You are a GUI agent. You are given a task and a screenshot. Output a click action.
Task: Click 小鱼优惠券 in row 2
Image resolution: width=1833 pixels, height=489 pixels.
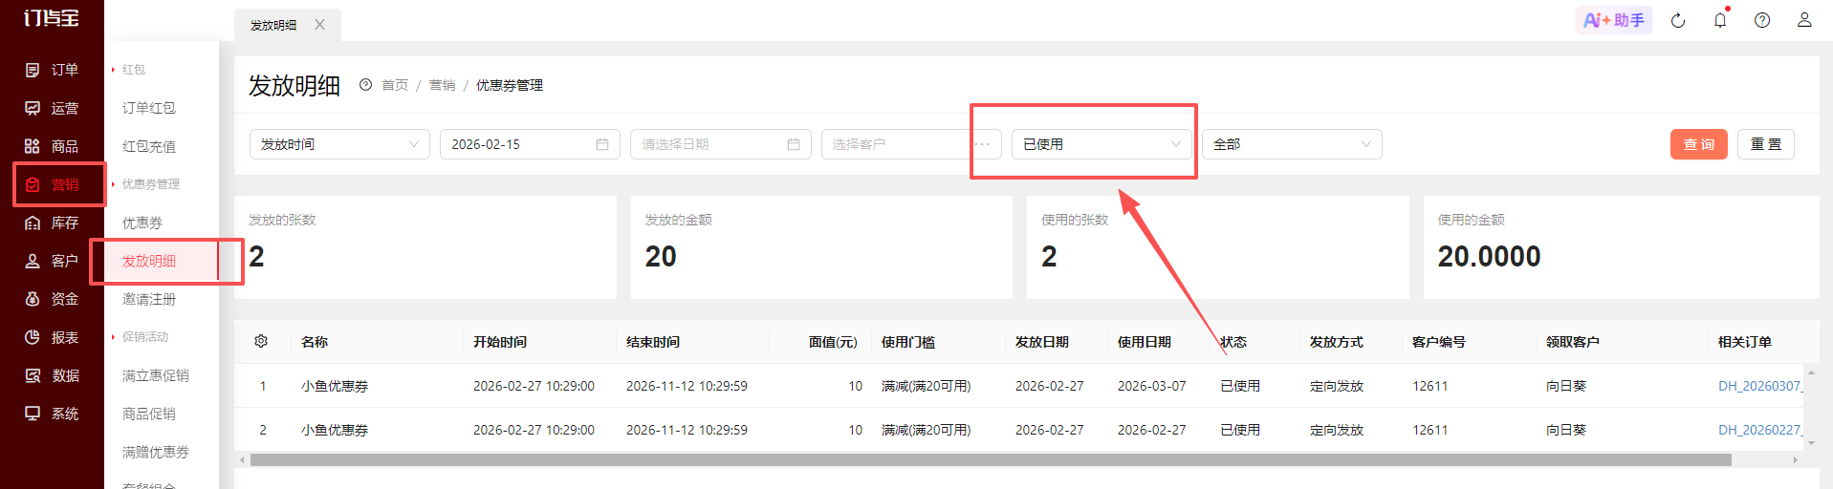click(x=335, y=430)
